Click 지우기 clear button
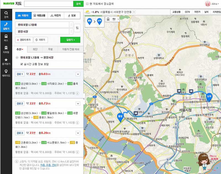The height and width of the screenshot is (174, 221). tap(41, 40)
